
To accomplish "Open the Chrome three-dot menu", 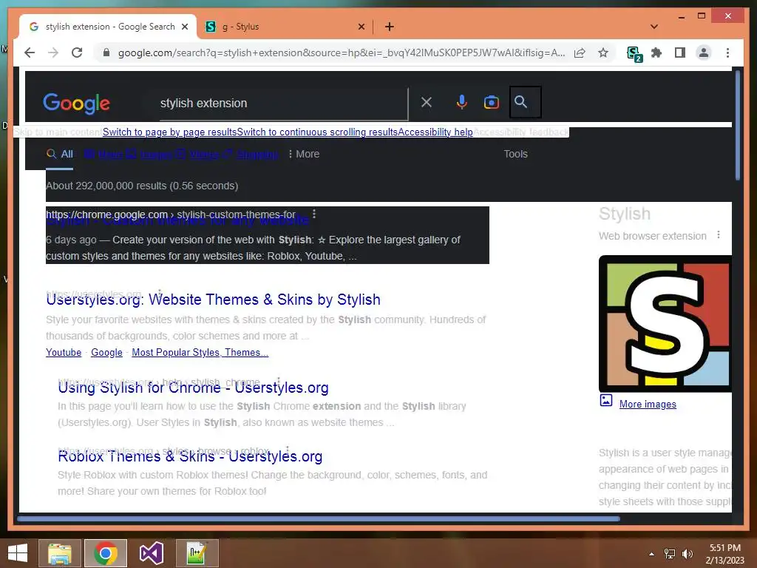I will pos(727,53).
